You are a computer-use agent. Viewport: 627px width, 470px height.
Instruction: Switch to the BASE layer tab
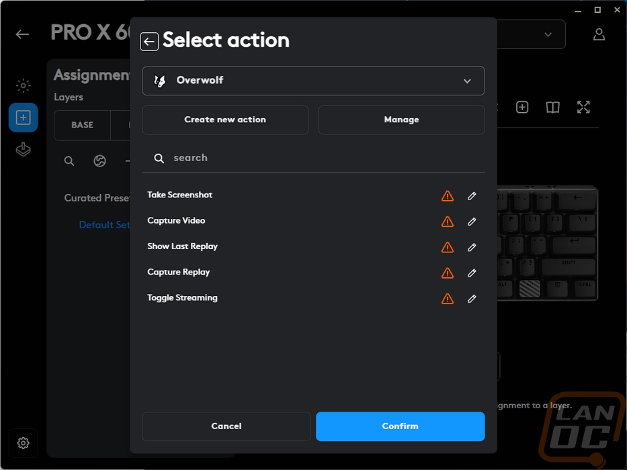pyautogui.click(x=83, y=125)
